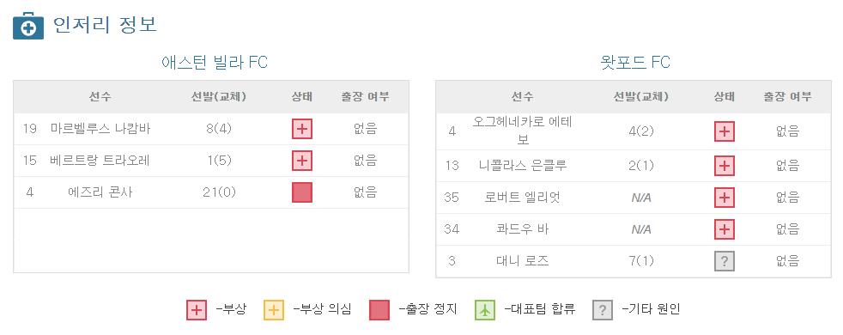Click suspension status square for 에즈리 콘사
Image resolution: width=843 pixels, height=335 pixels.
coord(301,192)
